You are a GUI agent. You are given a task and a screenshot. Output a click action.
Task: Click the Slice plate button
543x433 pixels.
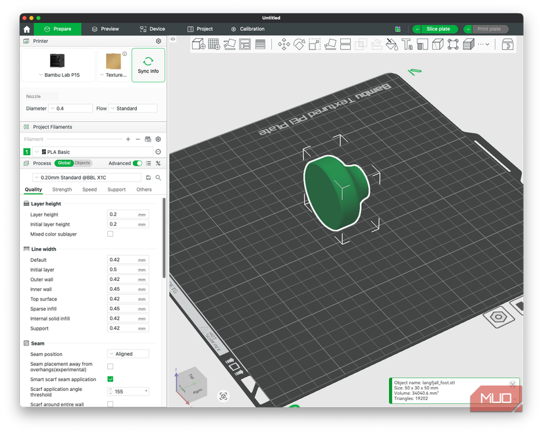click(438, 29)
